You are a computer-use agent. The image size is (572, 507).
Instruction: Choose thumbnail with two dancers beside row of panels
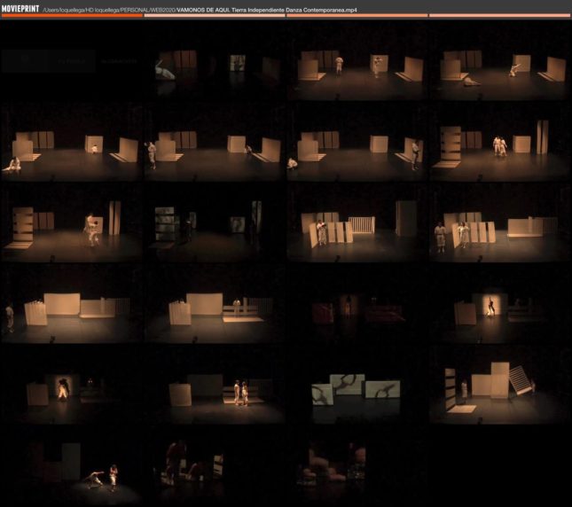(x=499, y=223)
